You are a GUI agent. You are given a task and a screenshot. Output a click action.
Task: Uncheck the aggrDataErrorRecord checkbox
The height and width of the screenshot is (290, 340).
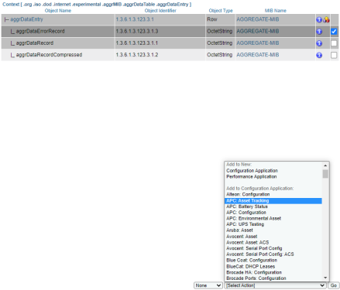[334, 32]
